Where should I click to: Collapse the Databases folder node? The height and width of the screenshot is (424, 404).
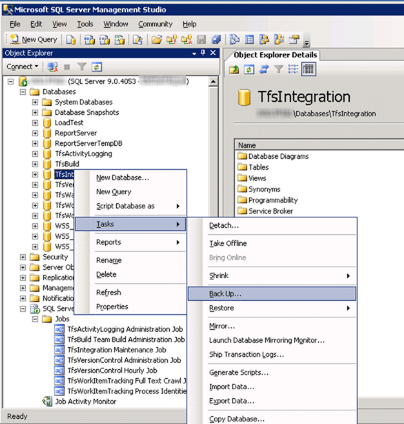[23, 92]
